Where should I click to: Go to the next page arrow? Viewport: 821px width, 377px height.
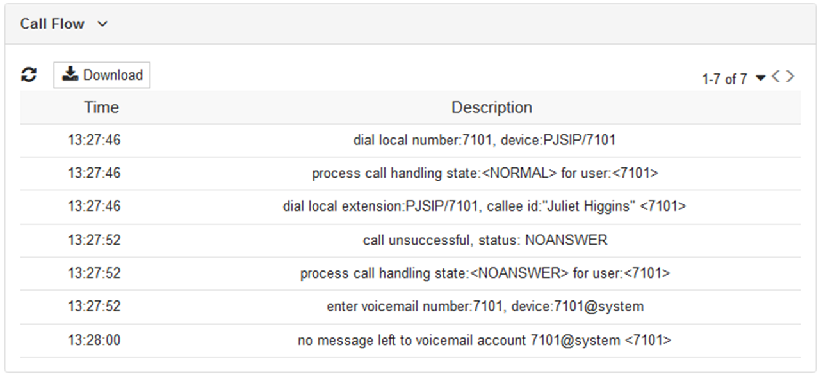click(790, 77)
